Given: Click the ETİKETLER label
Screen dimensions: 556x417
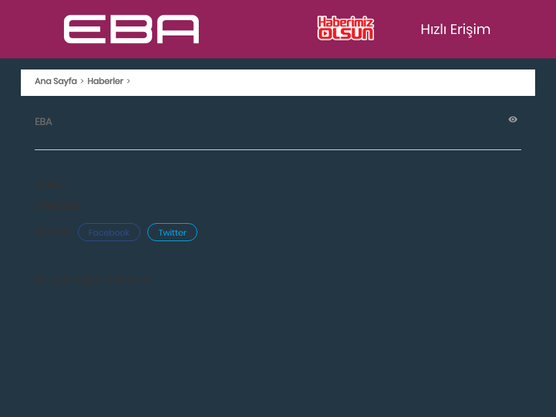Looking at the screenshot, I should [x=57, y=206].
